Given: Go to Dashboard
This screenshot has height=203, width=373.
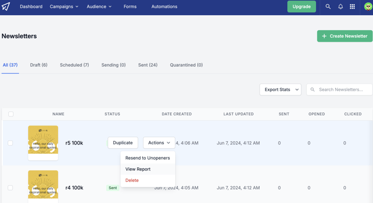Looking at the screenshot, I should coord(31,6).
